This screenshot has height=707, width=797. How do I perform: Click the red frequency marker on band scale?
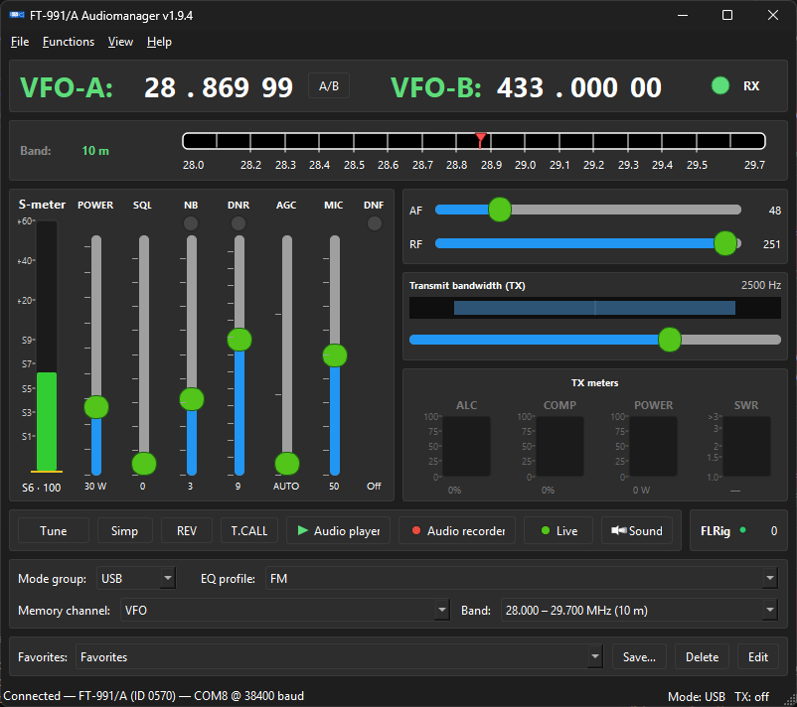click(480, 140)
